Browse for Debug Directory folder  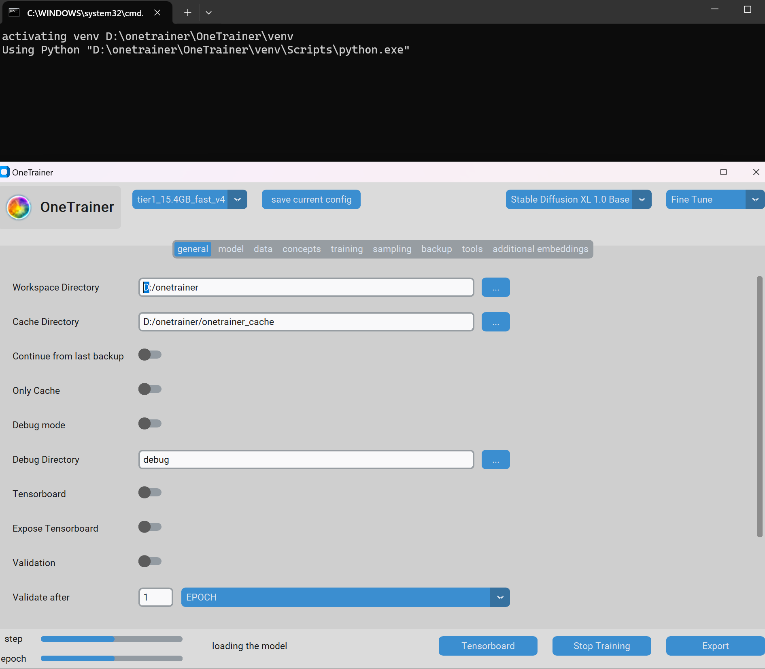click(x=496, y=460)
